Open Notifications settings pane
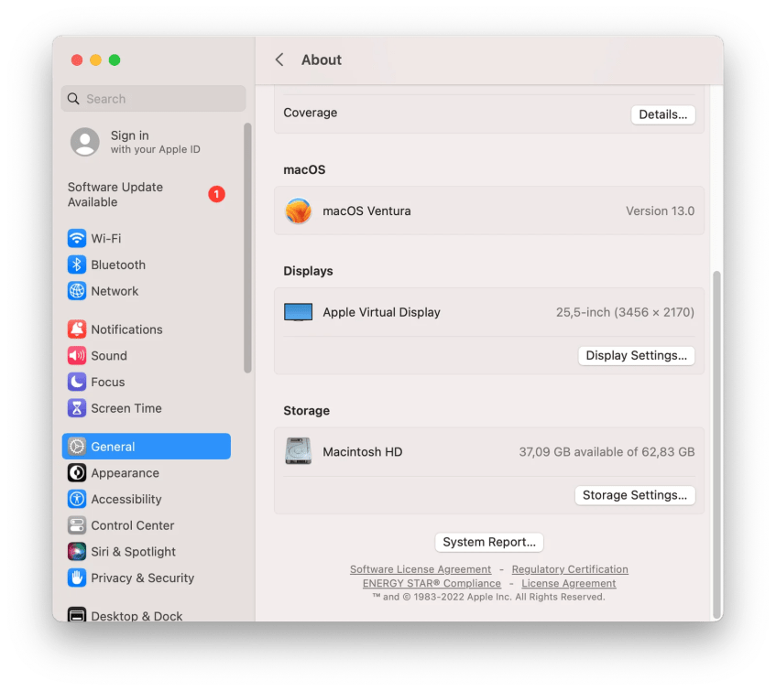Screen dimensions: 776x691 point(126,329)
